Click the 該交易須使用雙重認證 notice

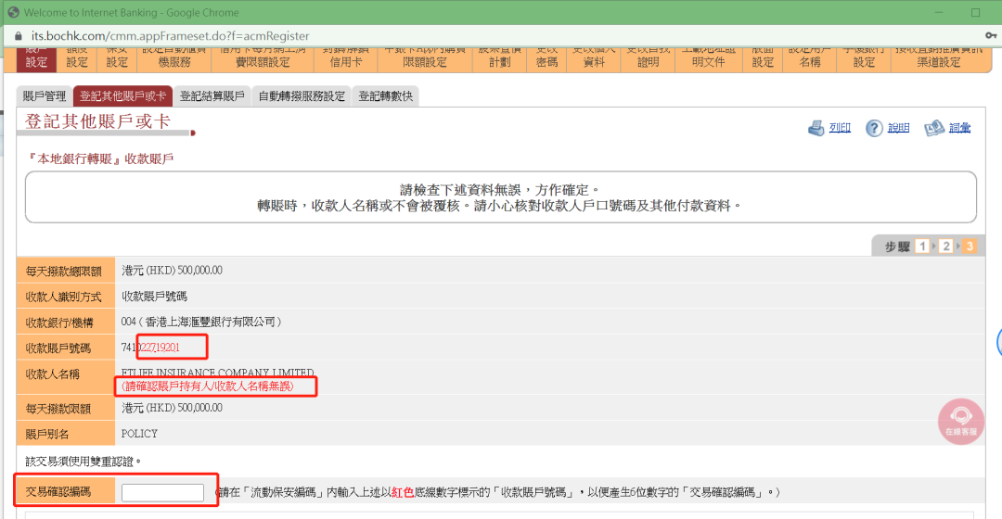tap(83, 461)
